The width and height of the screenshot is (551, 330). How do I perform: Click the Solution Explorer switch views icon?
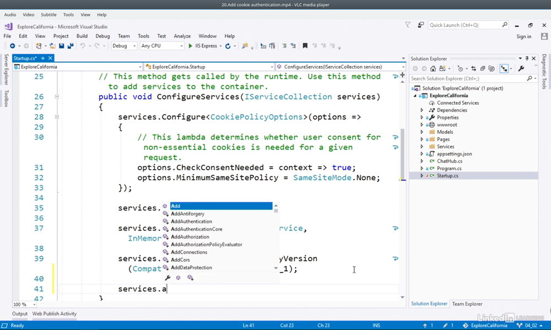click(442, 68)
